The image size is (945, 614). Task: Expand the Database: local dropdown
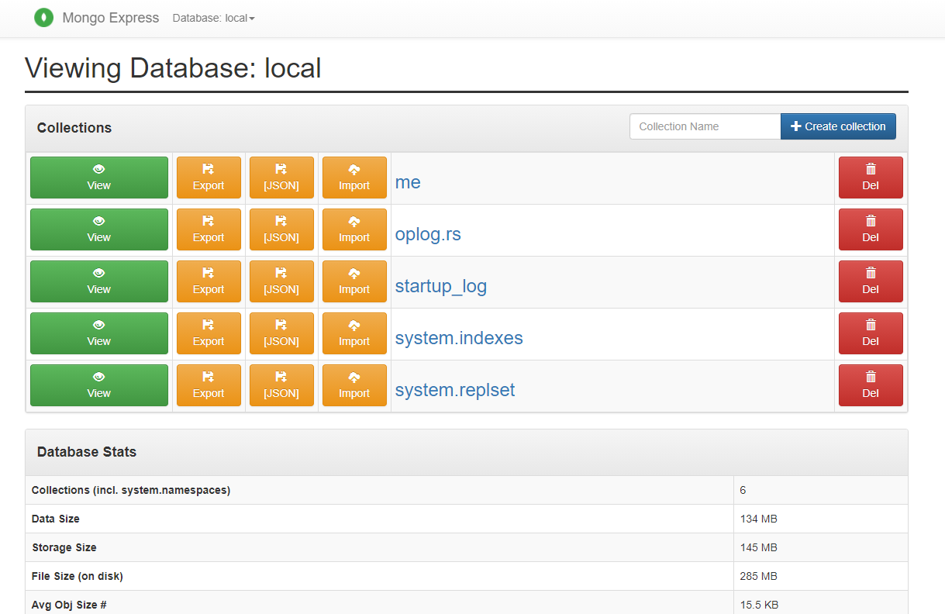[x=213, y=18]
